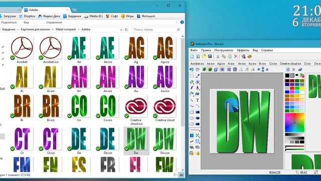
Task: Open the Яндекс.Диск bookmark in Explorer
Action: pyautogui.click(x=49, y=16)
